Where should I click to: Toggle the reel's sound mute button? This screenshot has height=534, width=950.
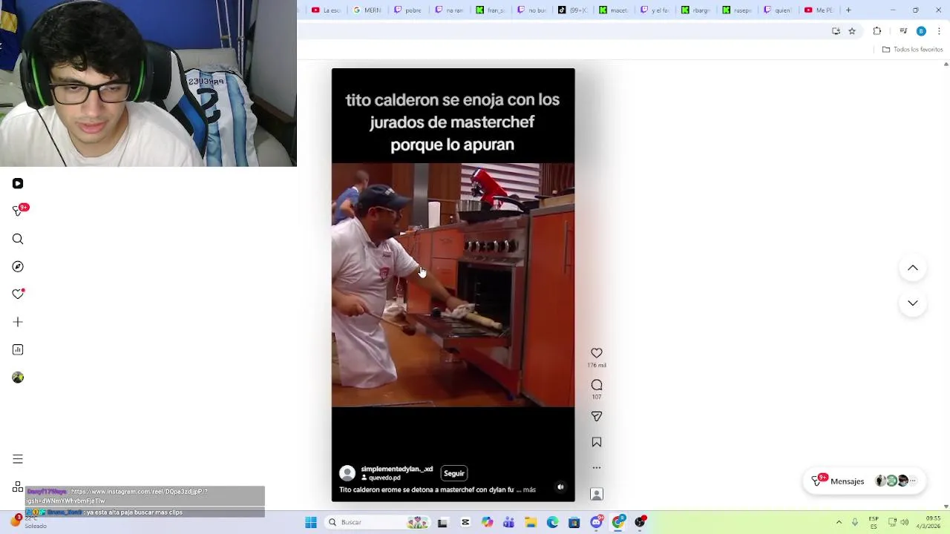click(560, 487)
